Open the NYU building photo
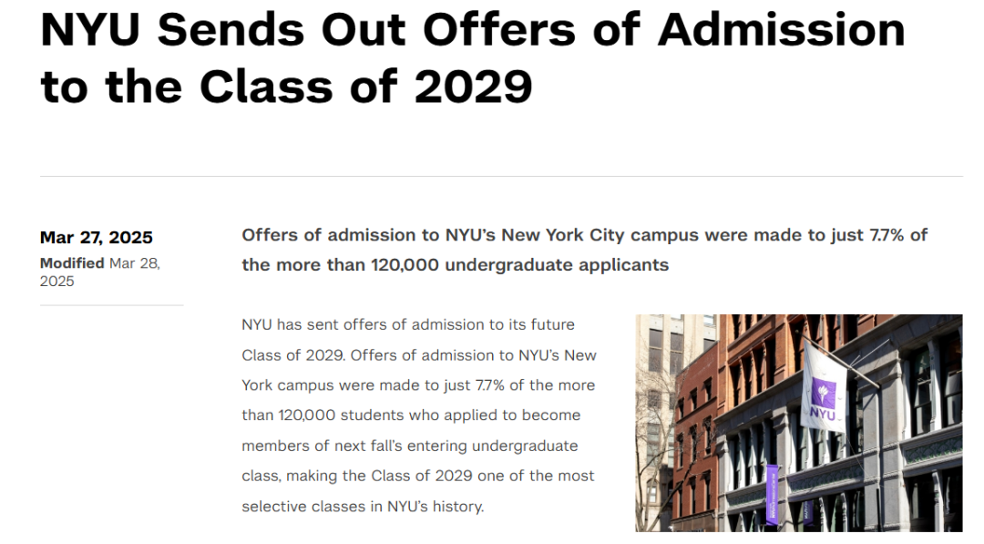Screen dimensions: 984x544 coord(798,423)
